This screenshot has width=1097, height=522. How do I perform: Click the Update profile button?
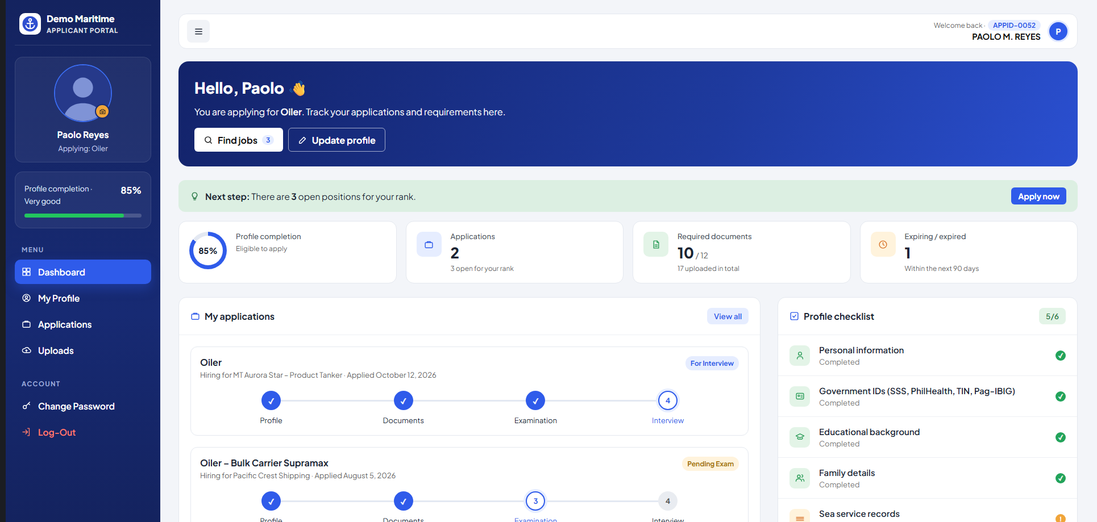point(336,140)
